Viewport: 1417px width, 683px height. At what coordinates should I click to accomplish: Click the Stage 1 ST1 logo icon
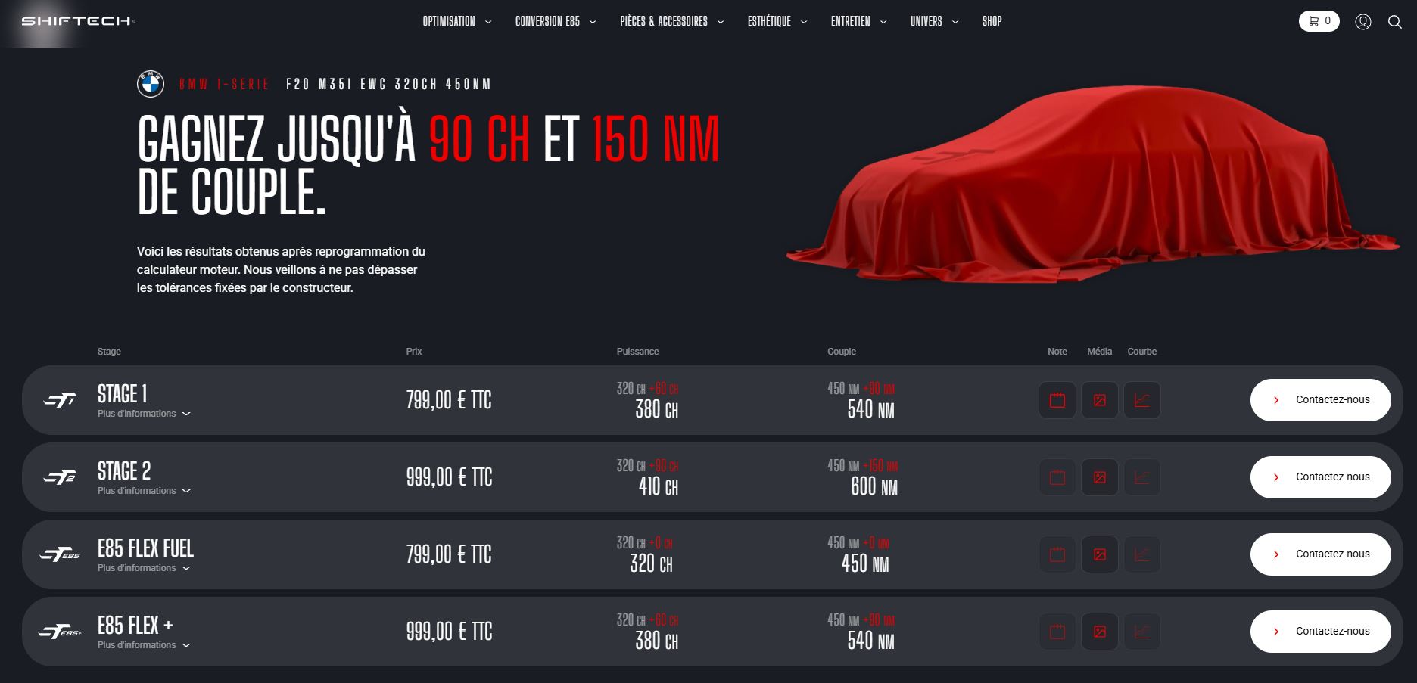(x=60, y=400)
